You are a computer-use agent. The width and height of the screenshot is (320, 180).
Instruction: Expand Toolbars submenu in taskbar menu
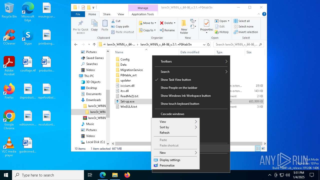(x=191, y=61)
